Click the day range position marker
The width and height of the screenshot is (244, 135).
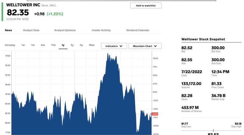pyautogui.click(x=213, y=130)
